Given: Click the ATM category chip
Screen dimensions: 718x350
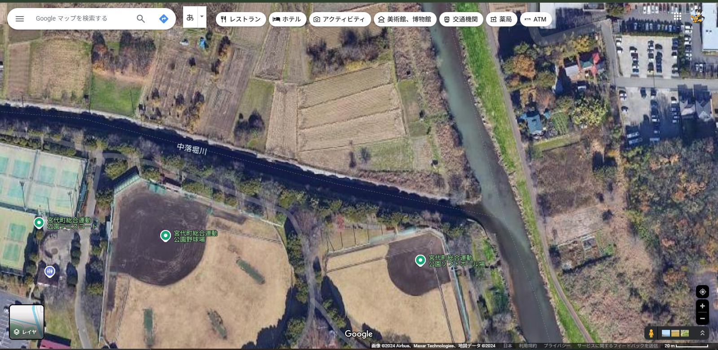Looking at the screenshot, I should [x=536, y=19].
